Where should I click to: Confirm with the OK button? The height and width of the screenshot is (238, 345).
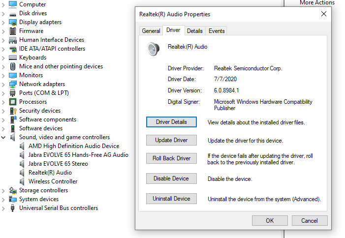pyautogui.click(x=270, y=220)
